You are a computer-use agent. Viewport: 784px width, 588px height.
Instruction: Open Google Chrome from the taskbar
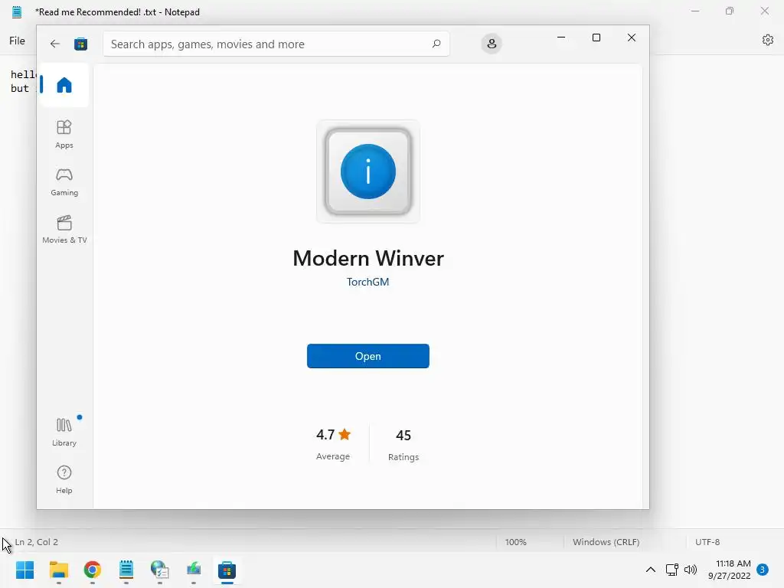[x=93, y=570]
